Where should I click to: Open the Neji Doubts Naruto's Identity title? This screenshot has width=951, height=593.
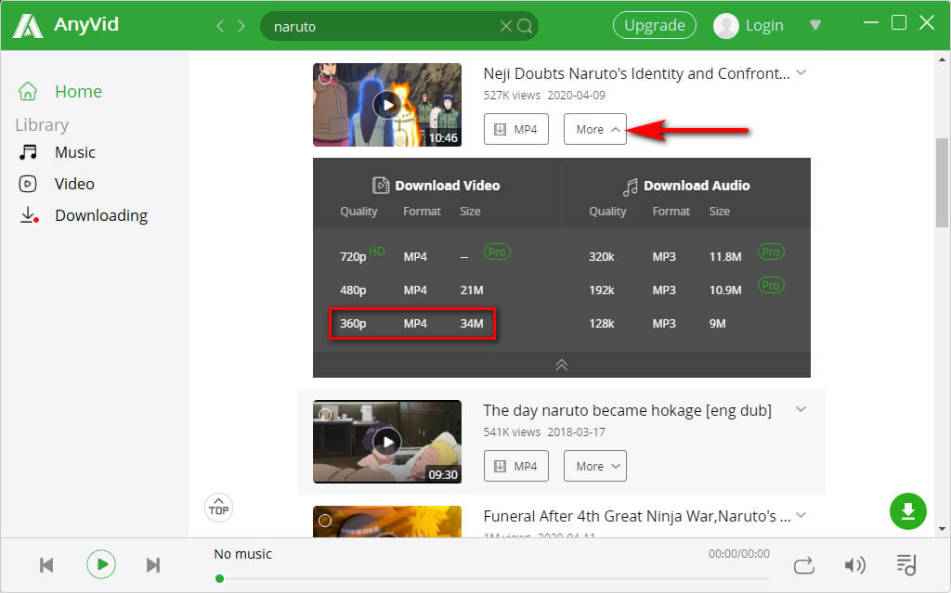[636, 73]
